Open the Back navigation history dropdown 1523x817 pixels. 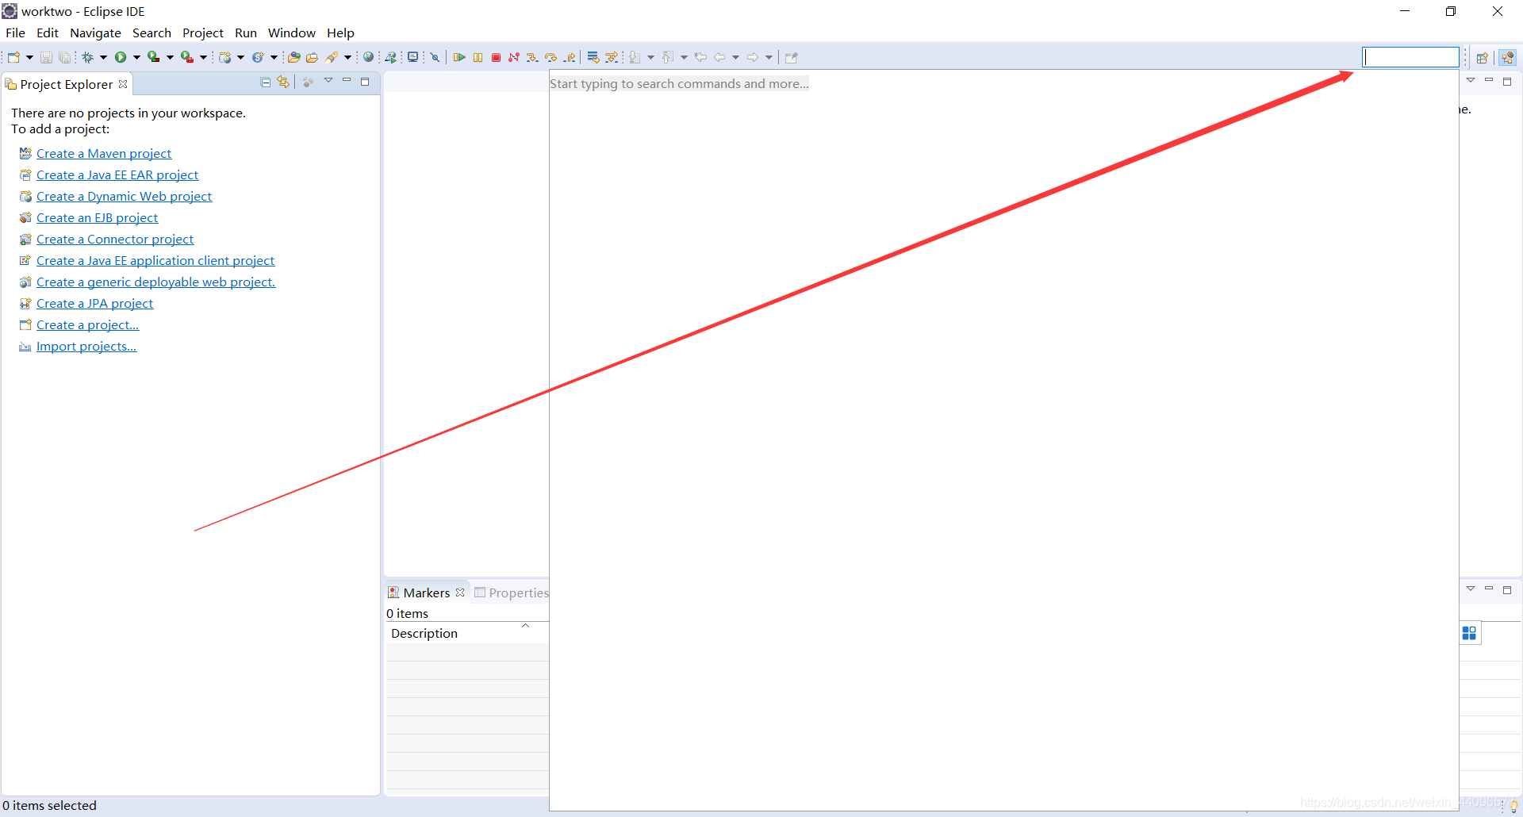tap(735, 57)
